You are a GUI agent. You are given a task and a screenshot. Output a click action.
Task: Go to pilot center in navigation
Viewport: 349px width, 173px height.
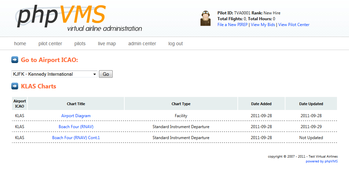[50, 44]
